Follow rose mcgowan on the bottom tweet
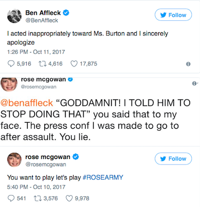The width and height of the screenshot is (200, 207). [173, 159]
